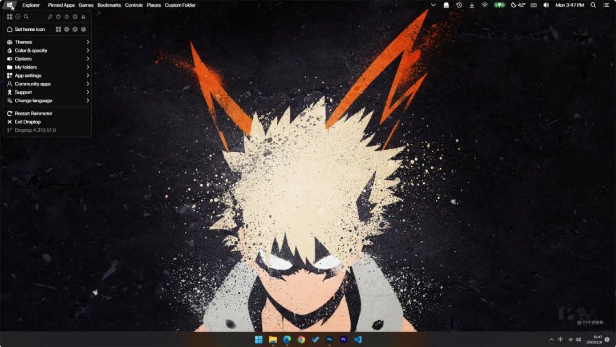Click the taskbar tray network icon
The width and height of the screenshot is (616, 347).
click(570, 340)
